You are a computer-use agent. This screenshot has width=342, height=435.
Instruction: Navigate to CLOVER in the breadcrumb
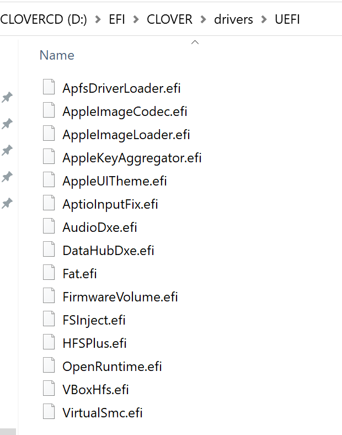click(x=170, y=19)
